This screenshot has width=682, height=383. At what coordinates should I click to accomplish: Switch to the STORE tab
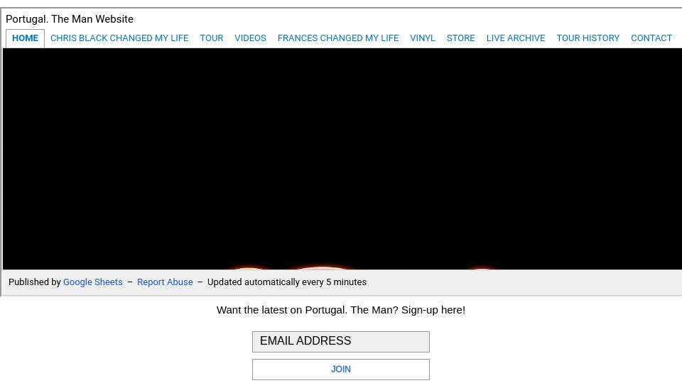click(461, 38)
